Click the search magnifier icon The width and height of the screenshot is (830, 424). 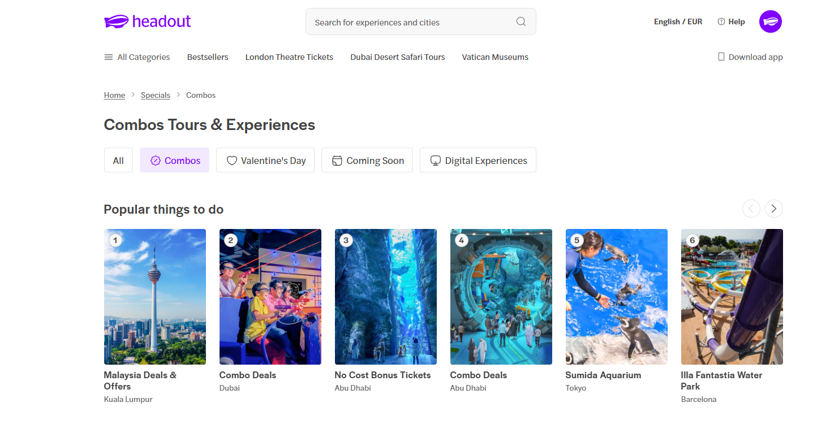point(521,22)
